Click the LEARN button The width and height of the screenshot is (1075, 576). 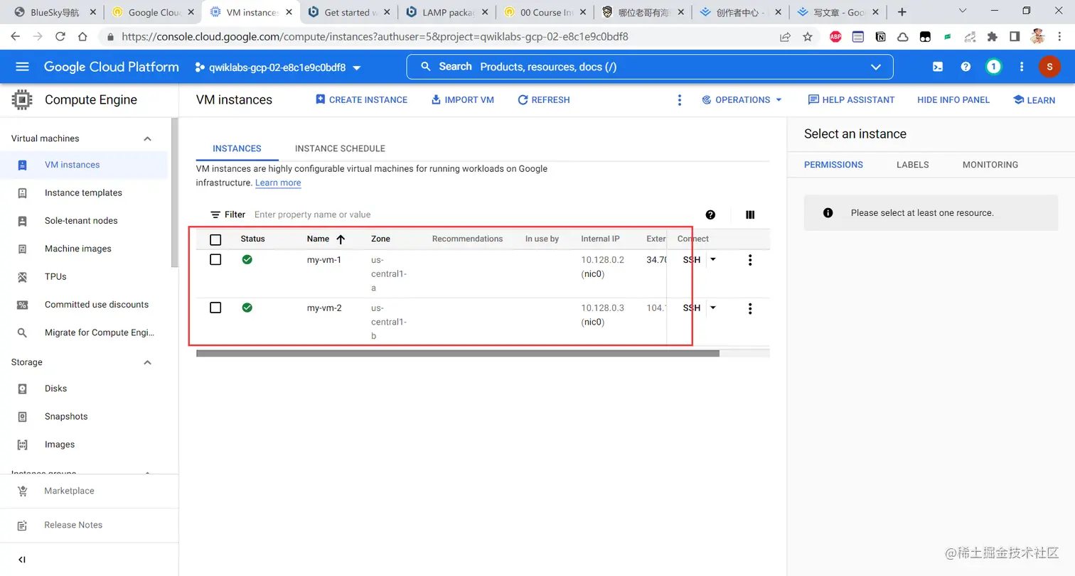[1034, 100]
